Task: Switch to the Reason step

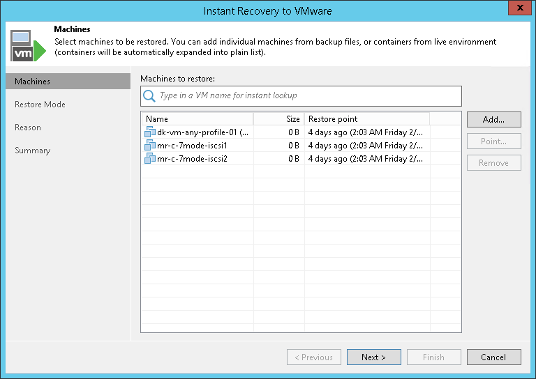Action: coord(28,127)
